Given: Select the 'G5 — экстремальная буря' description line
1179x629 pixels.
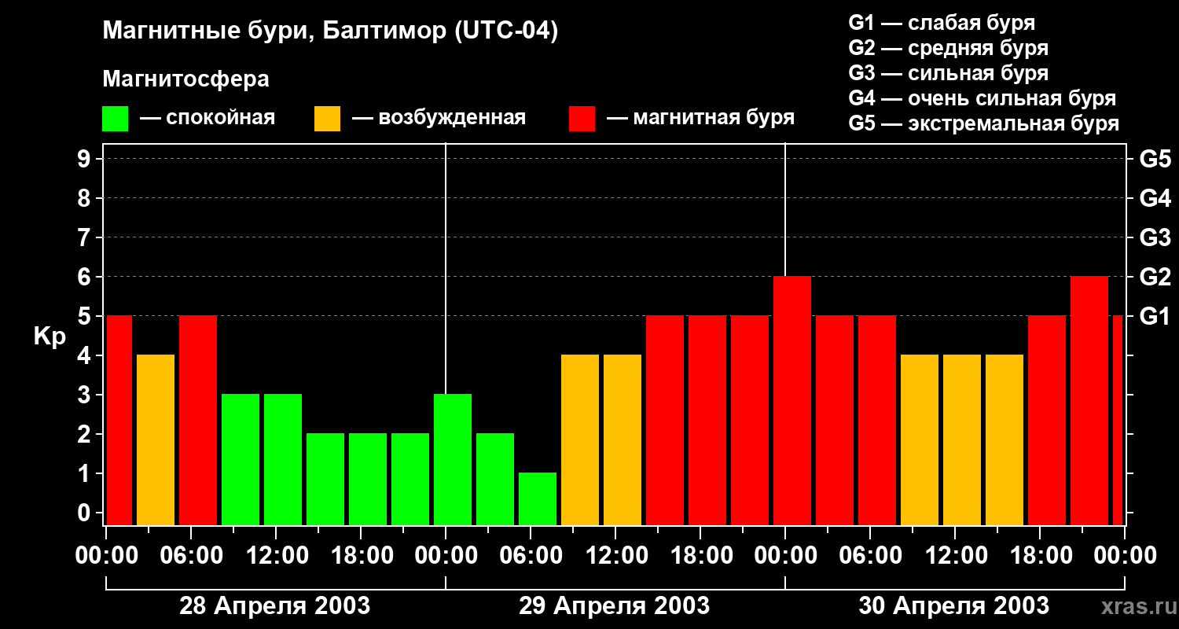Looking at the screenshot, I should click(x=983, y=123).
